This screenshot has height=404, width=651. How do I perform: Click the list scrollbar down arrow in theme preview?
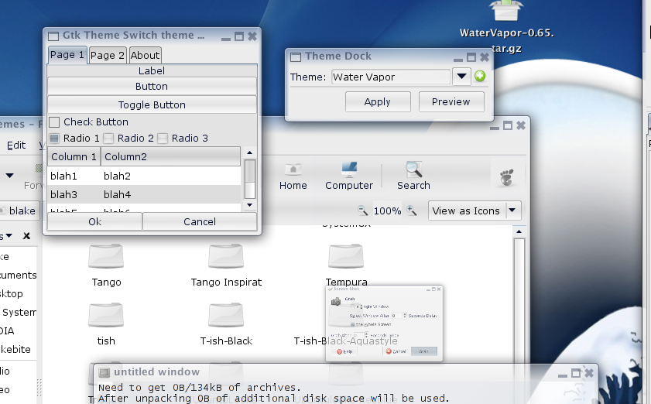coord(249,204)
